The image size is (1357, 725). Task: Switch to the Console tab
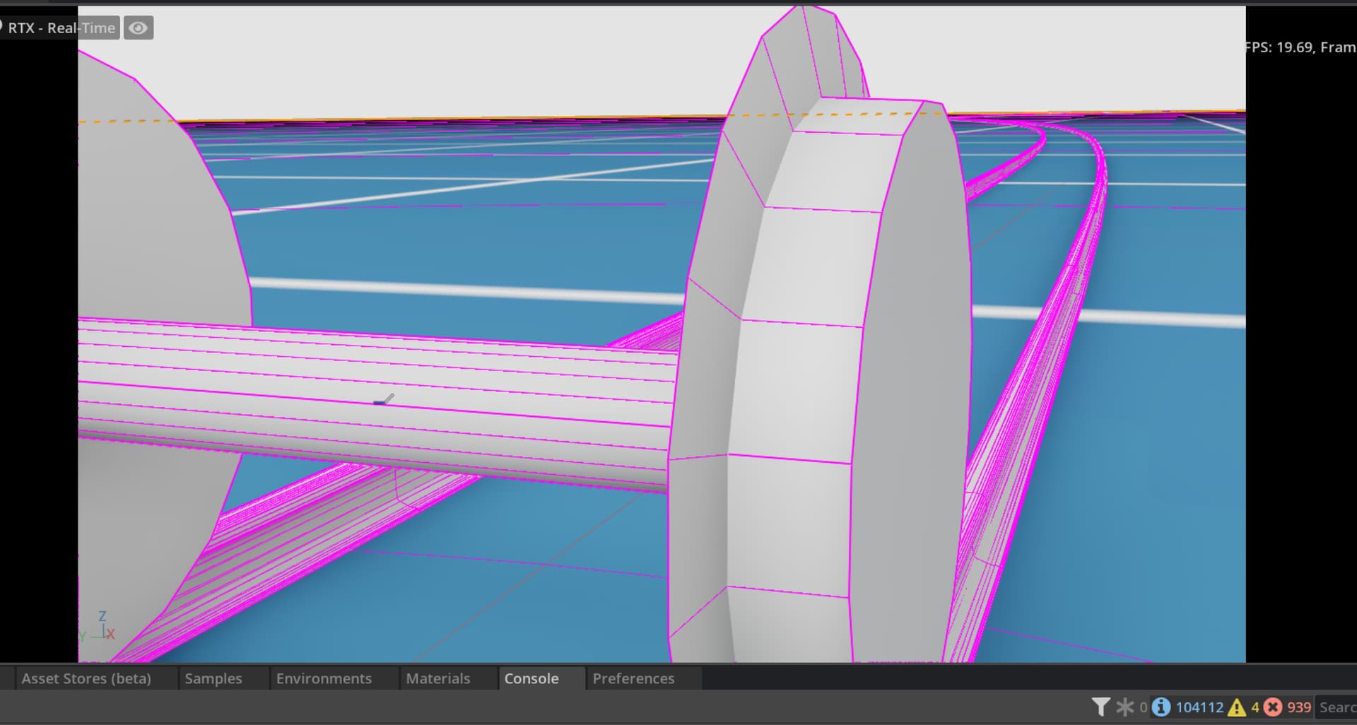pos(531,678)
